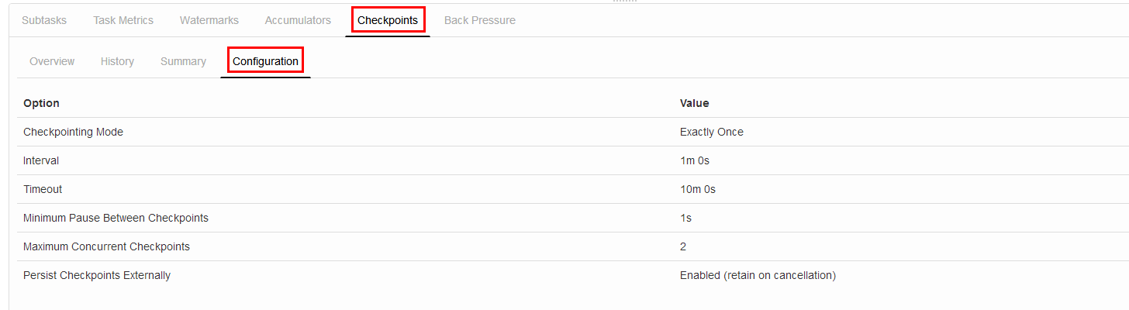This screenshot has height=310, width=1129.
Task: Click the Checkpoints tab
Action: point(388,20)
